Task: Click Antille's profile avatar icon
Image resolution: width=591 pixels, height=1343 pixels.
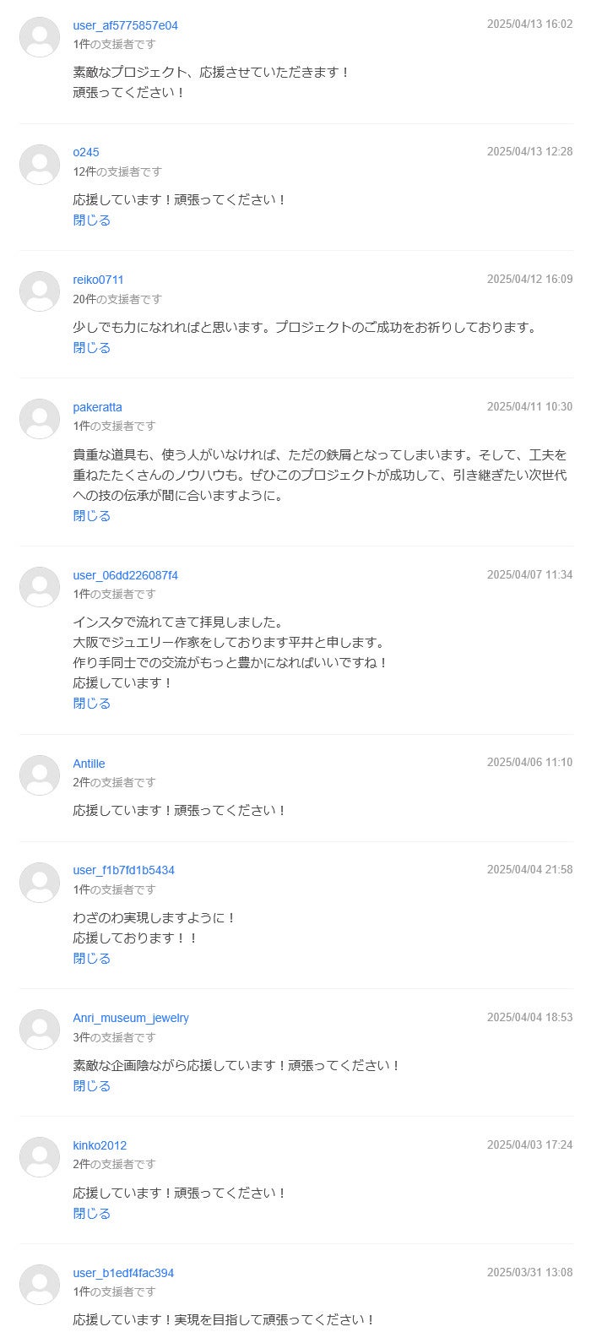Action: 40,775
